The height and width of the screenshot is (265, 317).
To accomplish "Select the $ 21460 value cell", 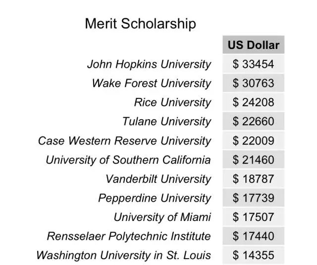I will point(254,159).
